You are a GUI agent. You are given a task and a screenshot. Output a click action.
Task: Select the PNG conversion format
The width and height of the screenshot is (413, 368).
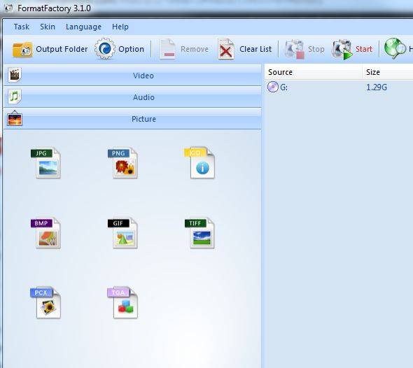coord(122,163)
